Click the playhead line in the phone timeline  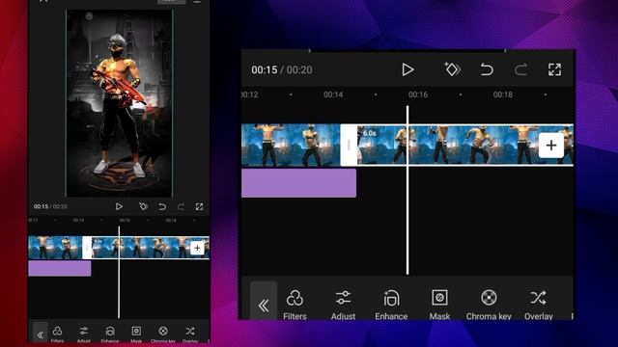pyautogui.click(x=119, y=272)
